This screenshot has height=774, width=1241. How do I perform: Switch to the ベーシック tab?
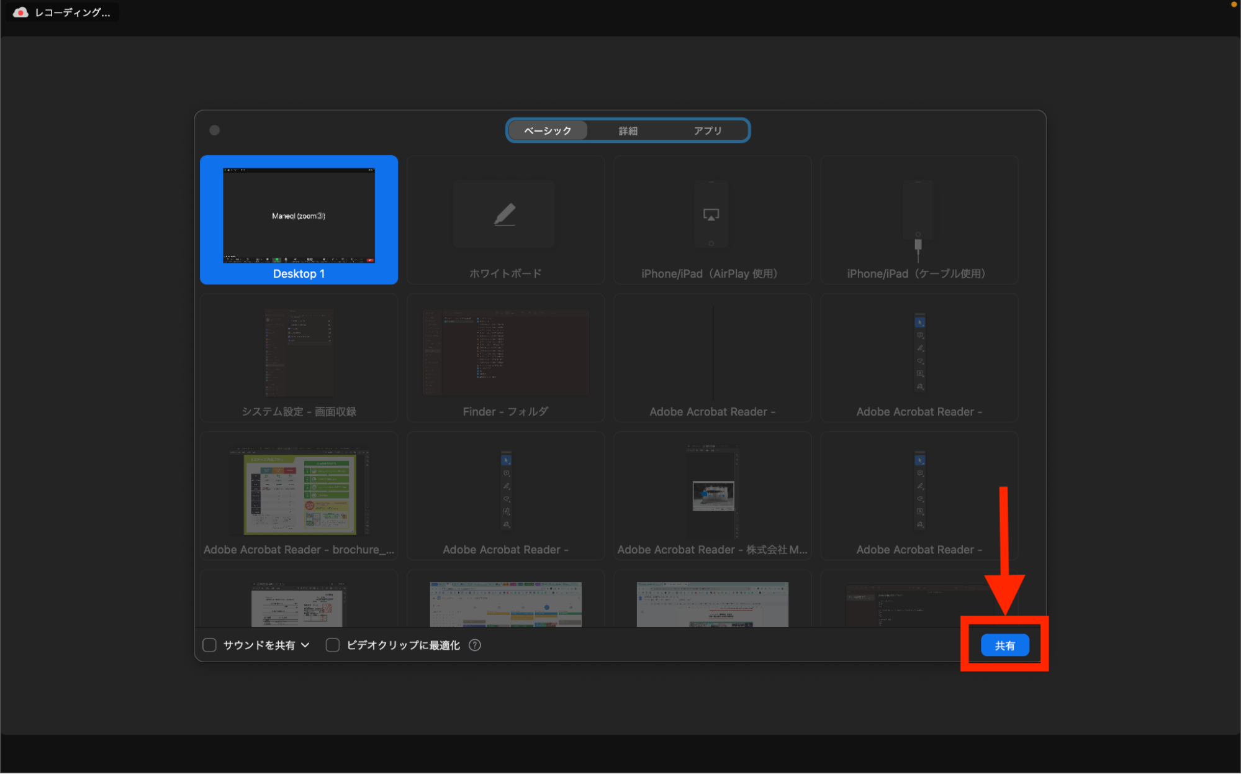[x=547, y=130]
